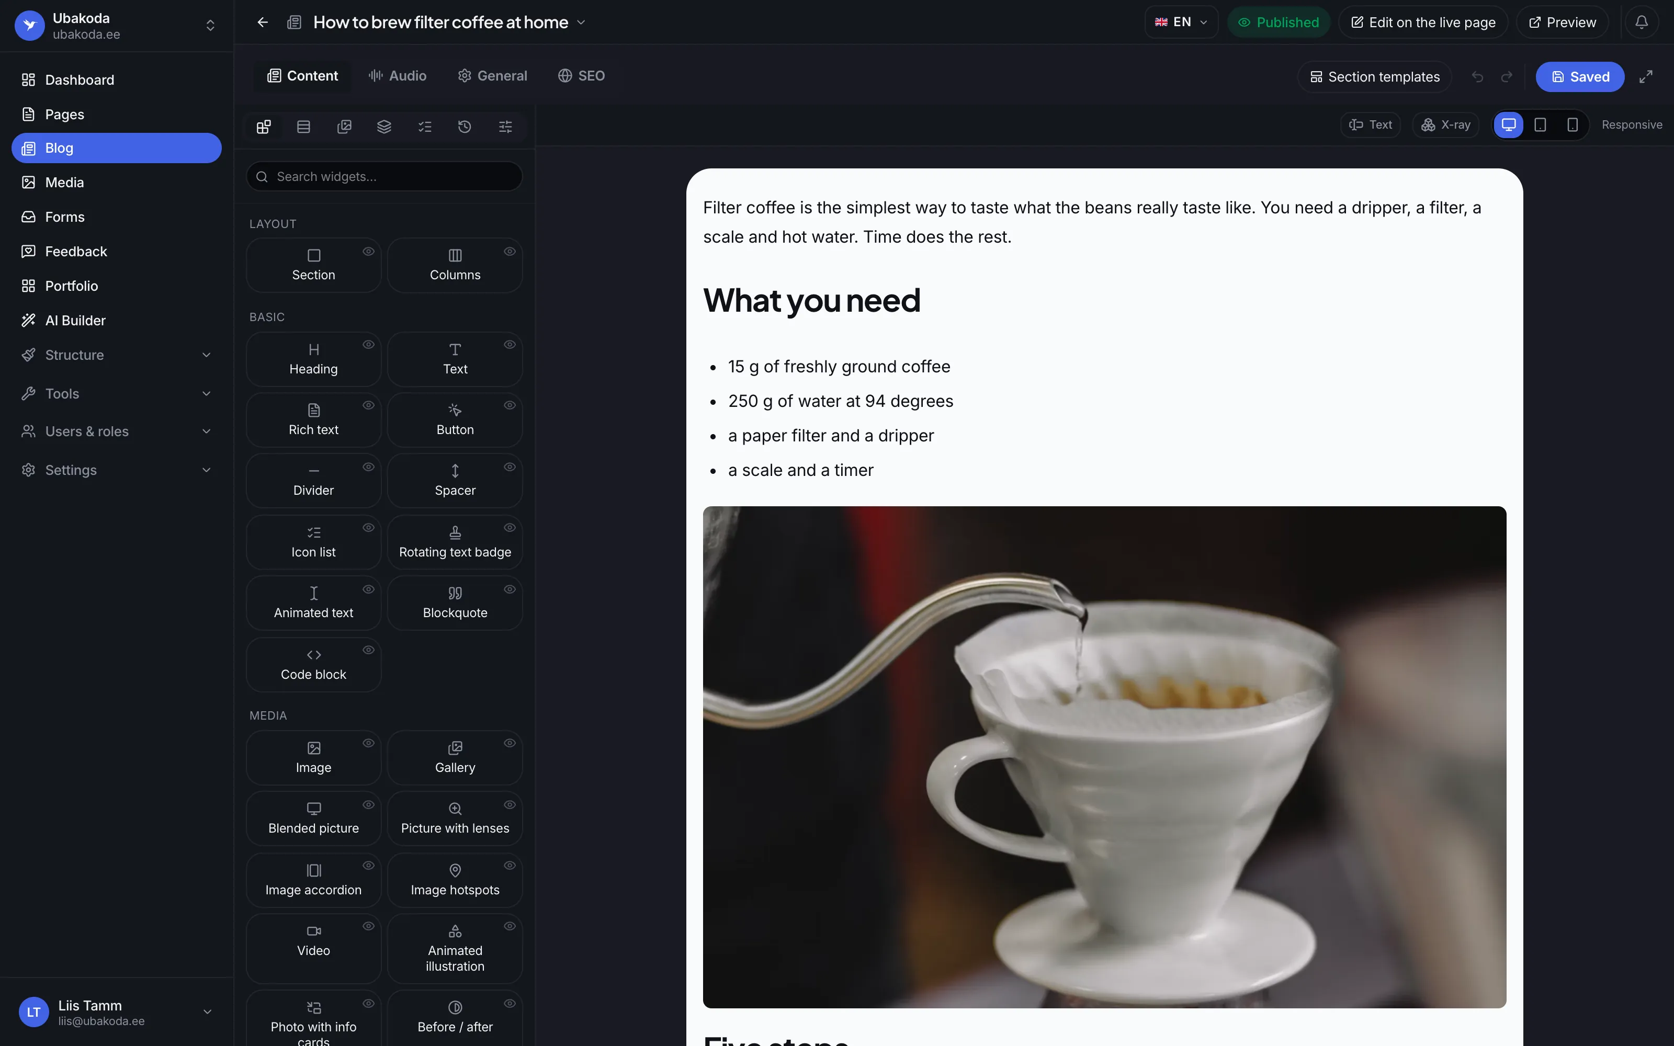Switch to mobile phone preview mode
Screen dimensions: 1674x1046
(x=1573, y=124)
